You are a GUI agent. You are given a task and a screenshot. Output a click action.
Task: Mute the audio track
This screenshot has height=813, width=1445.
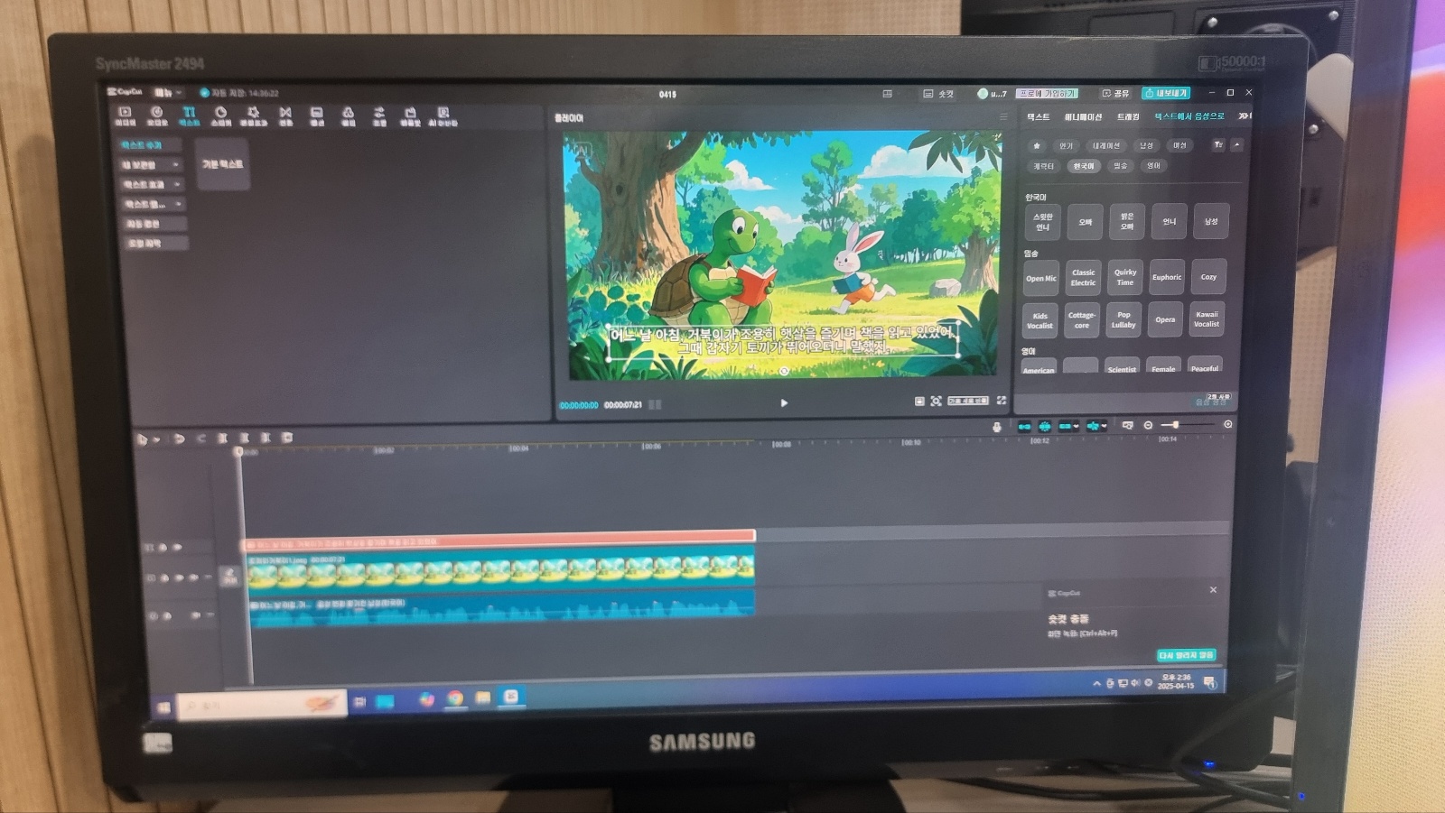click(195, 615)
